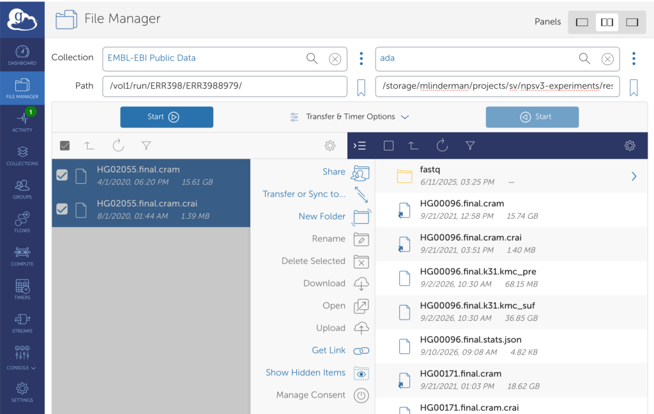The height and width of the screenshot is (414, 654).
Task: Uncheck HG02055.final.cram checkbox
Action: [62, 175]
